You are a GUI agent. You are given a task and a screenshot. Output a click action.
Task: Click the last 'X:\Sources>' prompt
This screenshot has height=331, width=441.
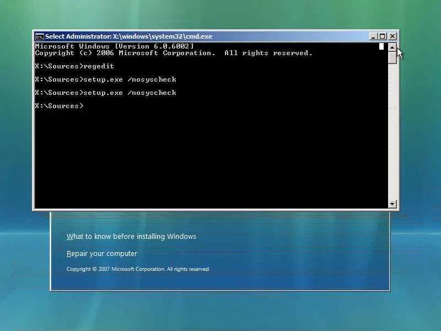pos(60,106)
